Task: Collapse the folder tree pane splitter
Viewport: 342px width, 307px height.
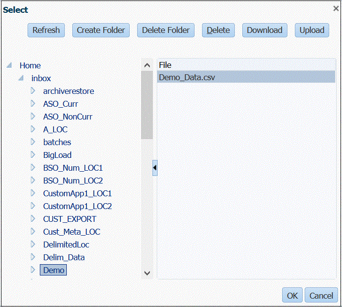Action: tap(155, 168)
